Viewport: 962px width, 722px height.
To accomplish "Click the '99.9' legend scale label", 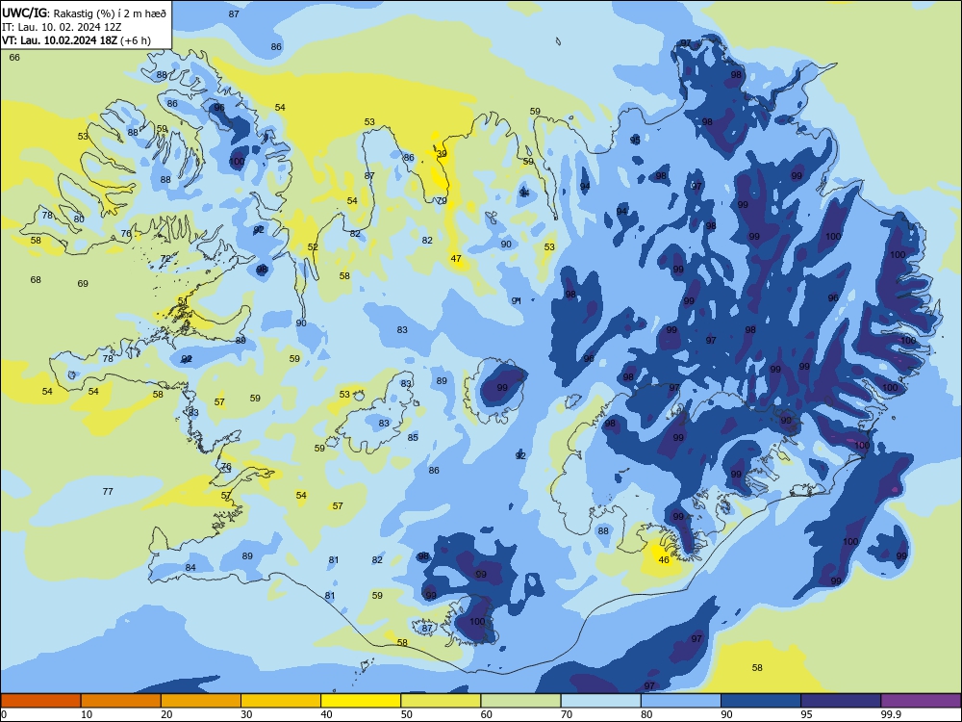I will 891,714.
